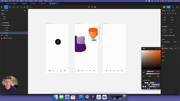Viewport: 180px width, 101px height.
Task: Open the Solid fill type dropdown
Action: coord(144,49)
